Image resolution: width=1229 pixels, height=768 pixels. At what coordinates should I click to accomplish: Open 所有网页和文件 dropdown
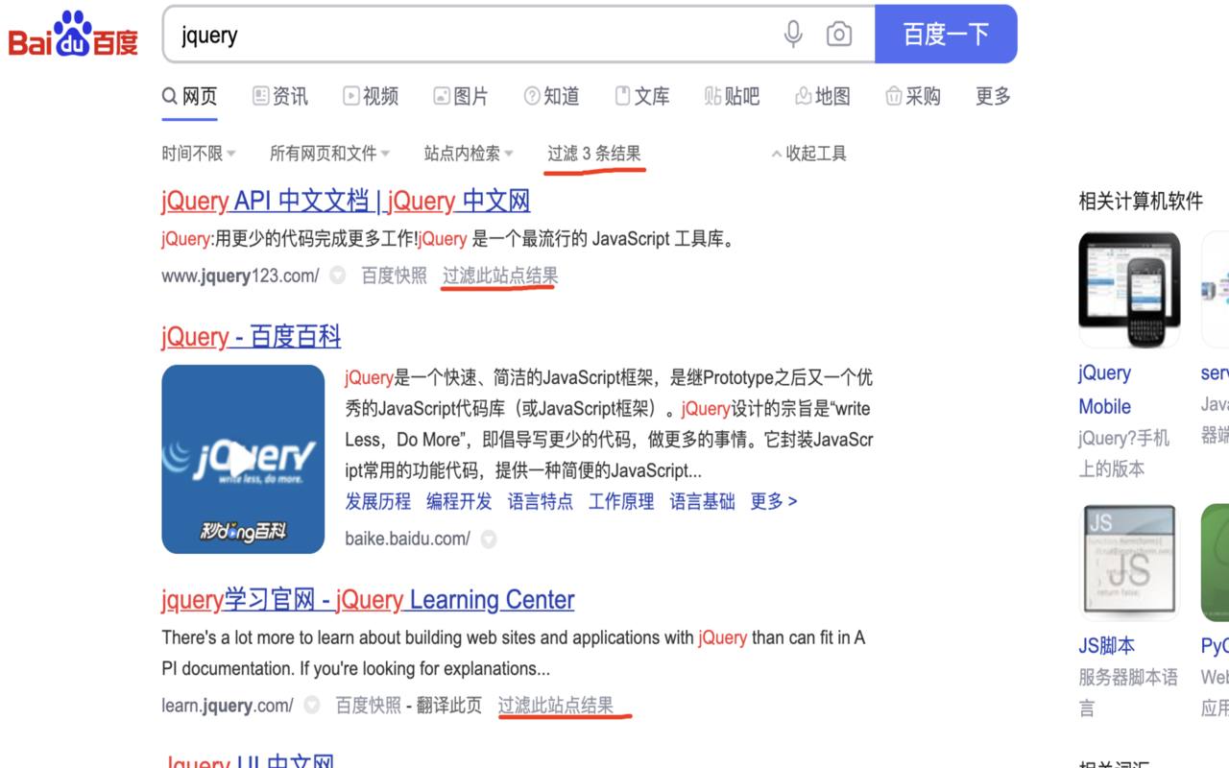tap(329, 154)
